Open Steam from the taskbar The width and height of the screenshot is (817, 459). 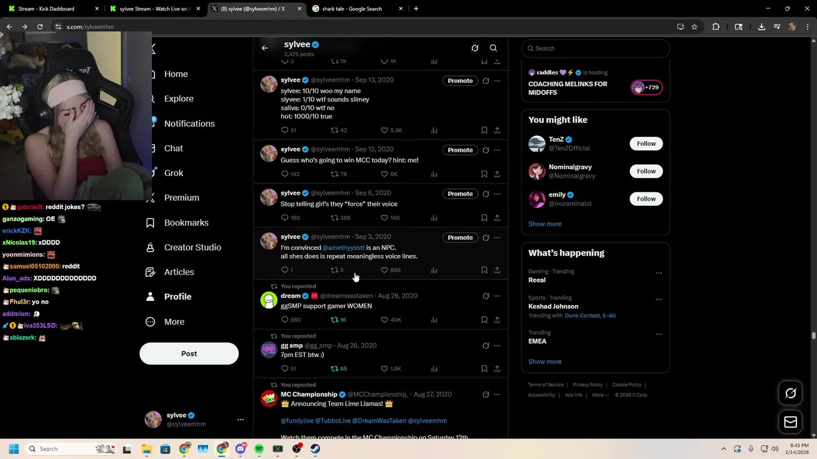(x=315, y=449)
